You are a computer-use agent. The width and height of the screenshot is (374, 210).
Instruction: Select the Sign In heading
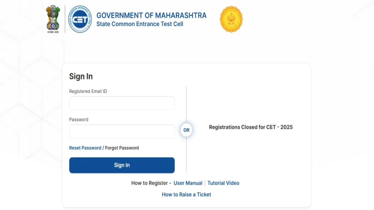(81, 76)
